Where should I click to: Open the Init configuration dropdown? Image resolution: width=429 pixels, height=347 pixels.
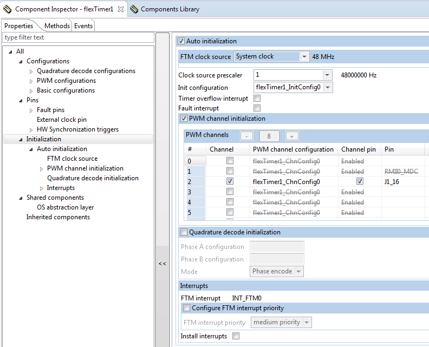(328, 88)
